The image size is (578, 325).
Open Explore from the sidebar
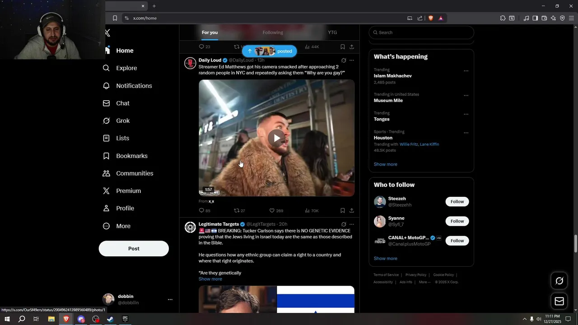(120, 68)
